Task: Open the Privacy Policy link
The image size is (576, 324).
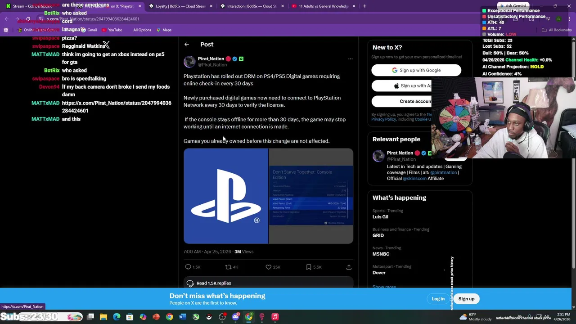Action: pos(383,119)
